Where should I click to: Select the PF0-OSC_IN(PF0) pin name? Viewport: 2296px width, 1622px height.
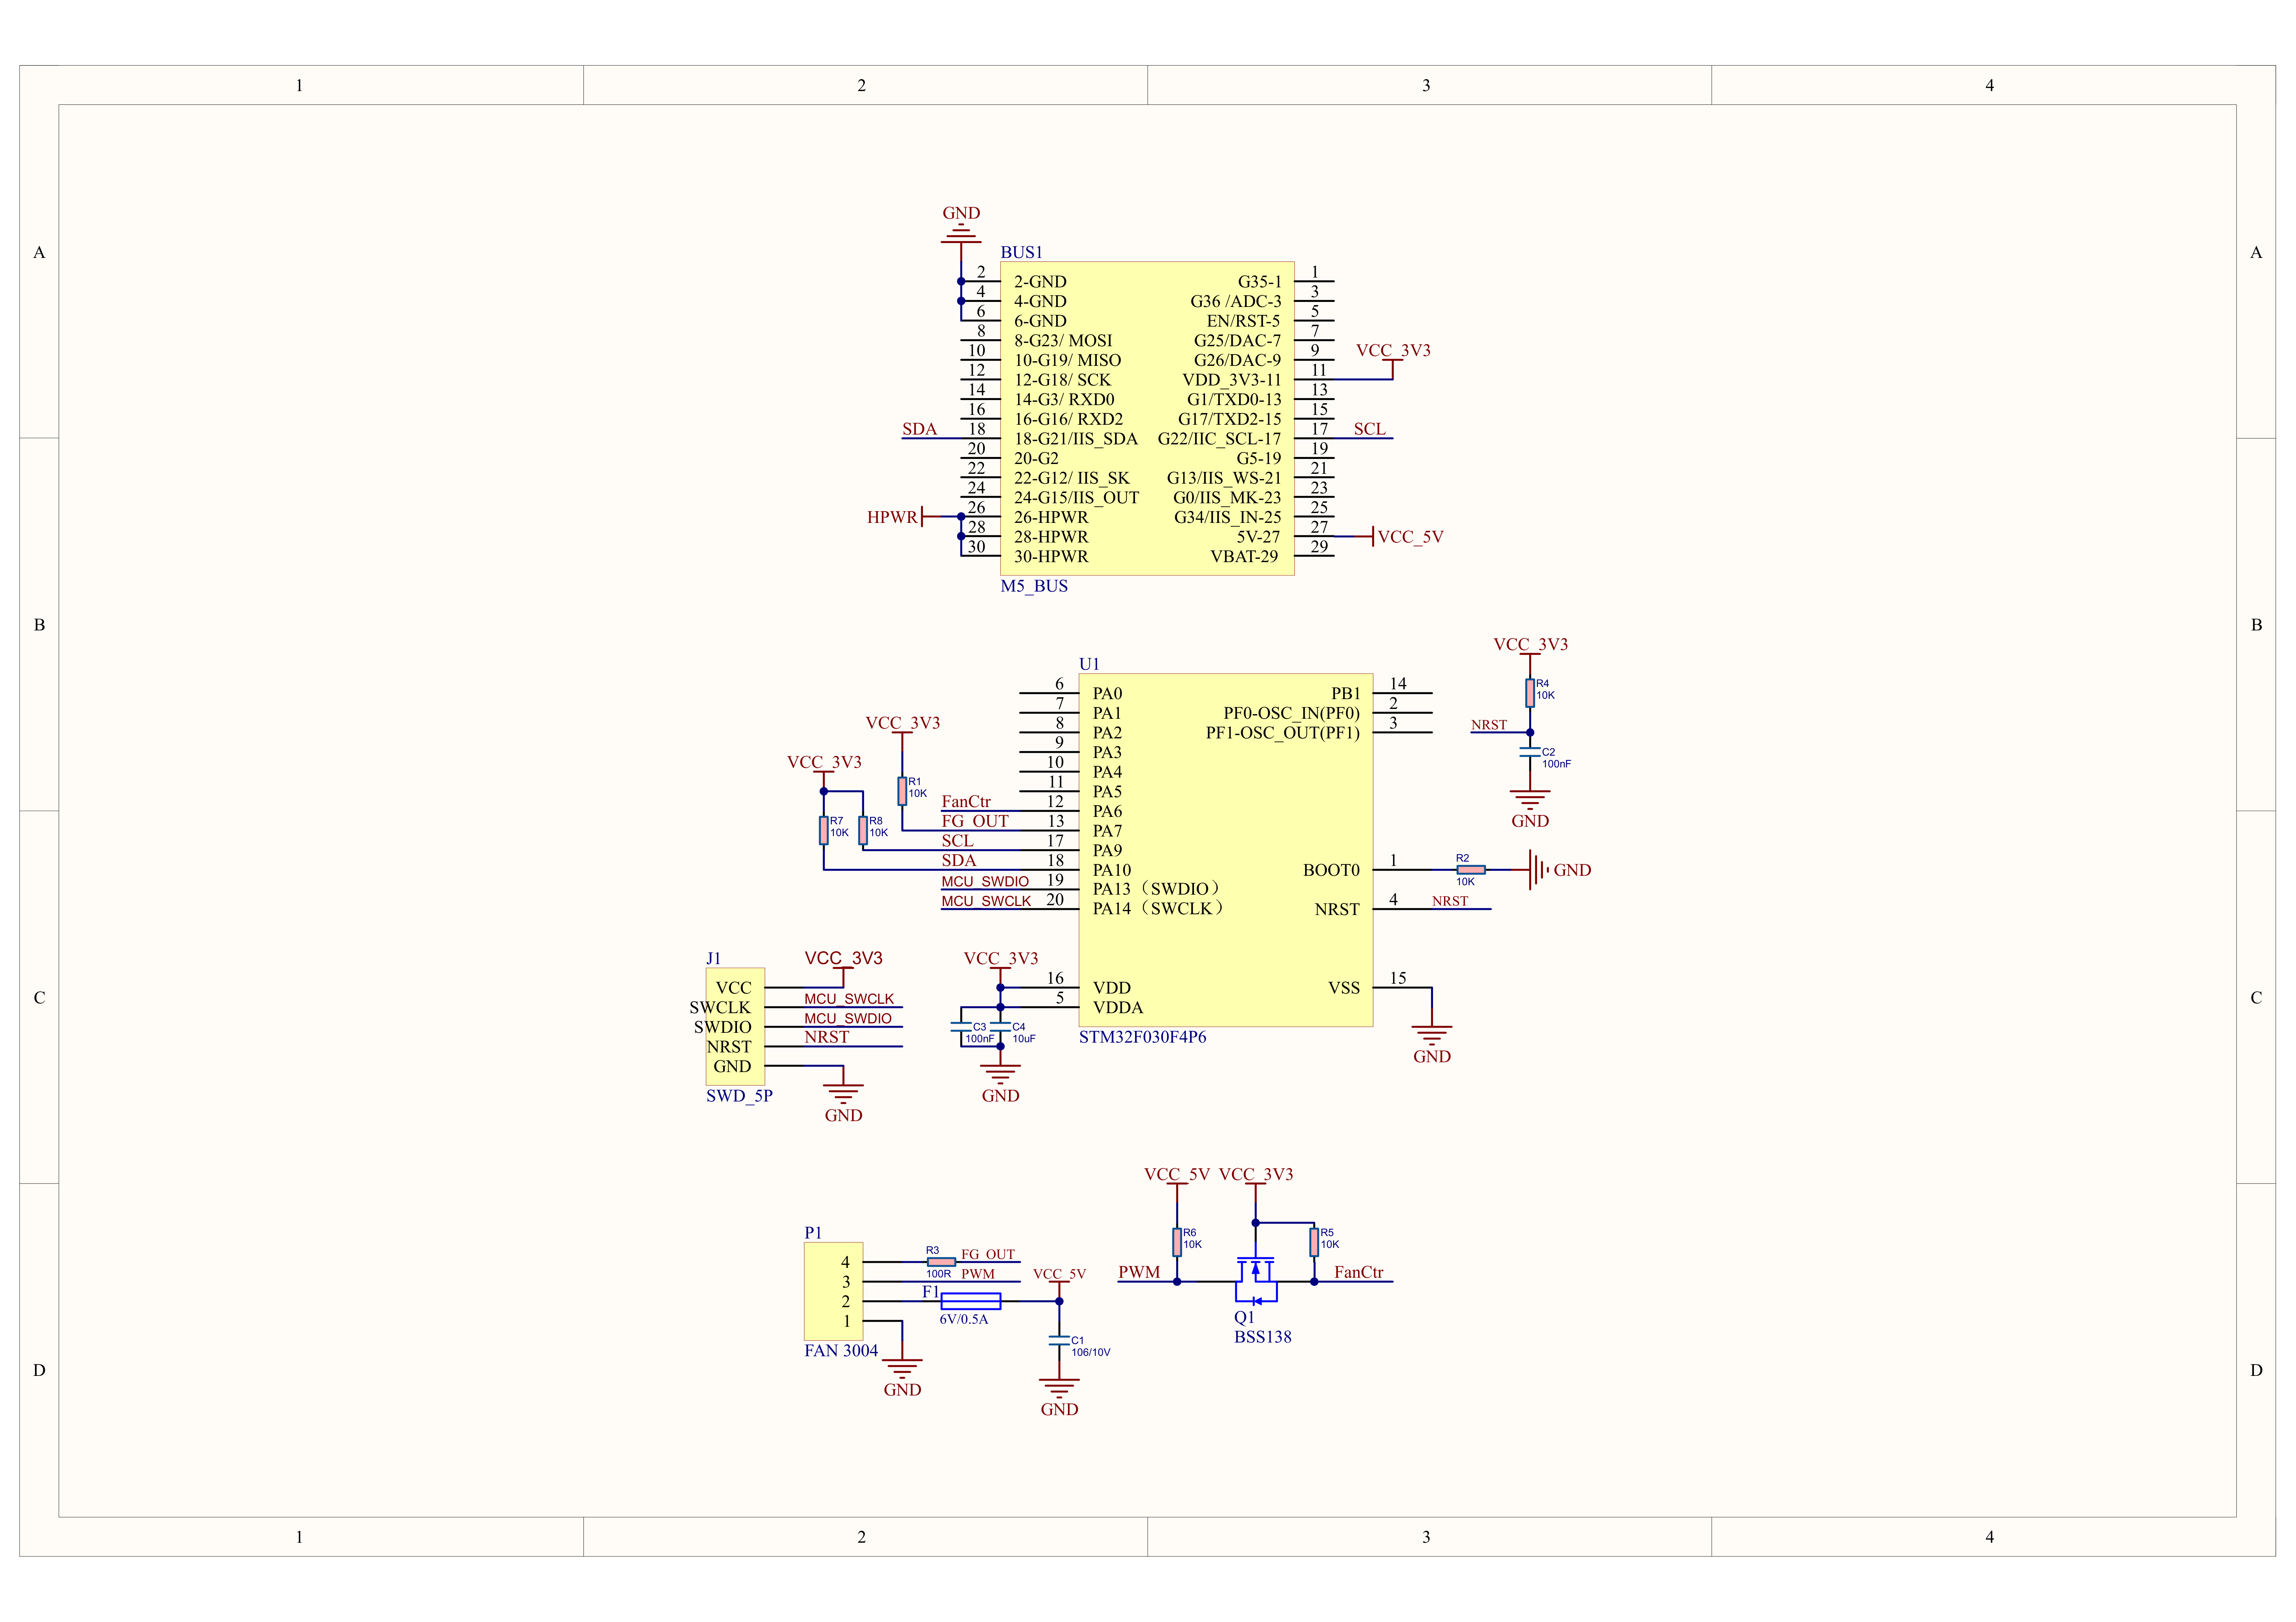pos(1292,713)
